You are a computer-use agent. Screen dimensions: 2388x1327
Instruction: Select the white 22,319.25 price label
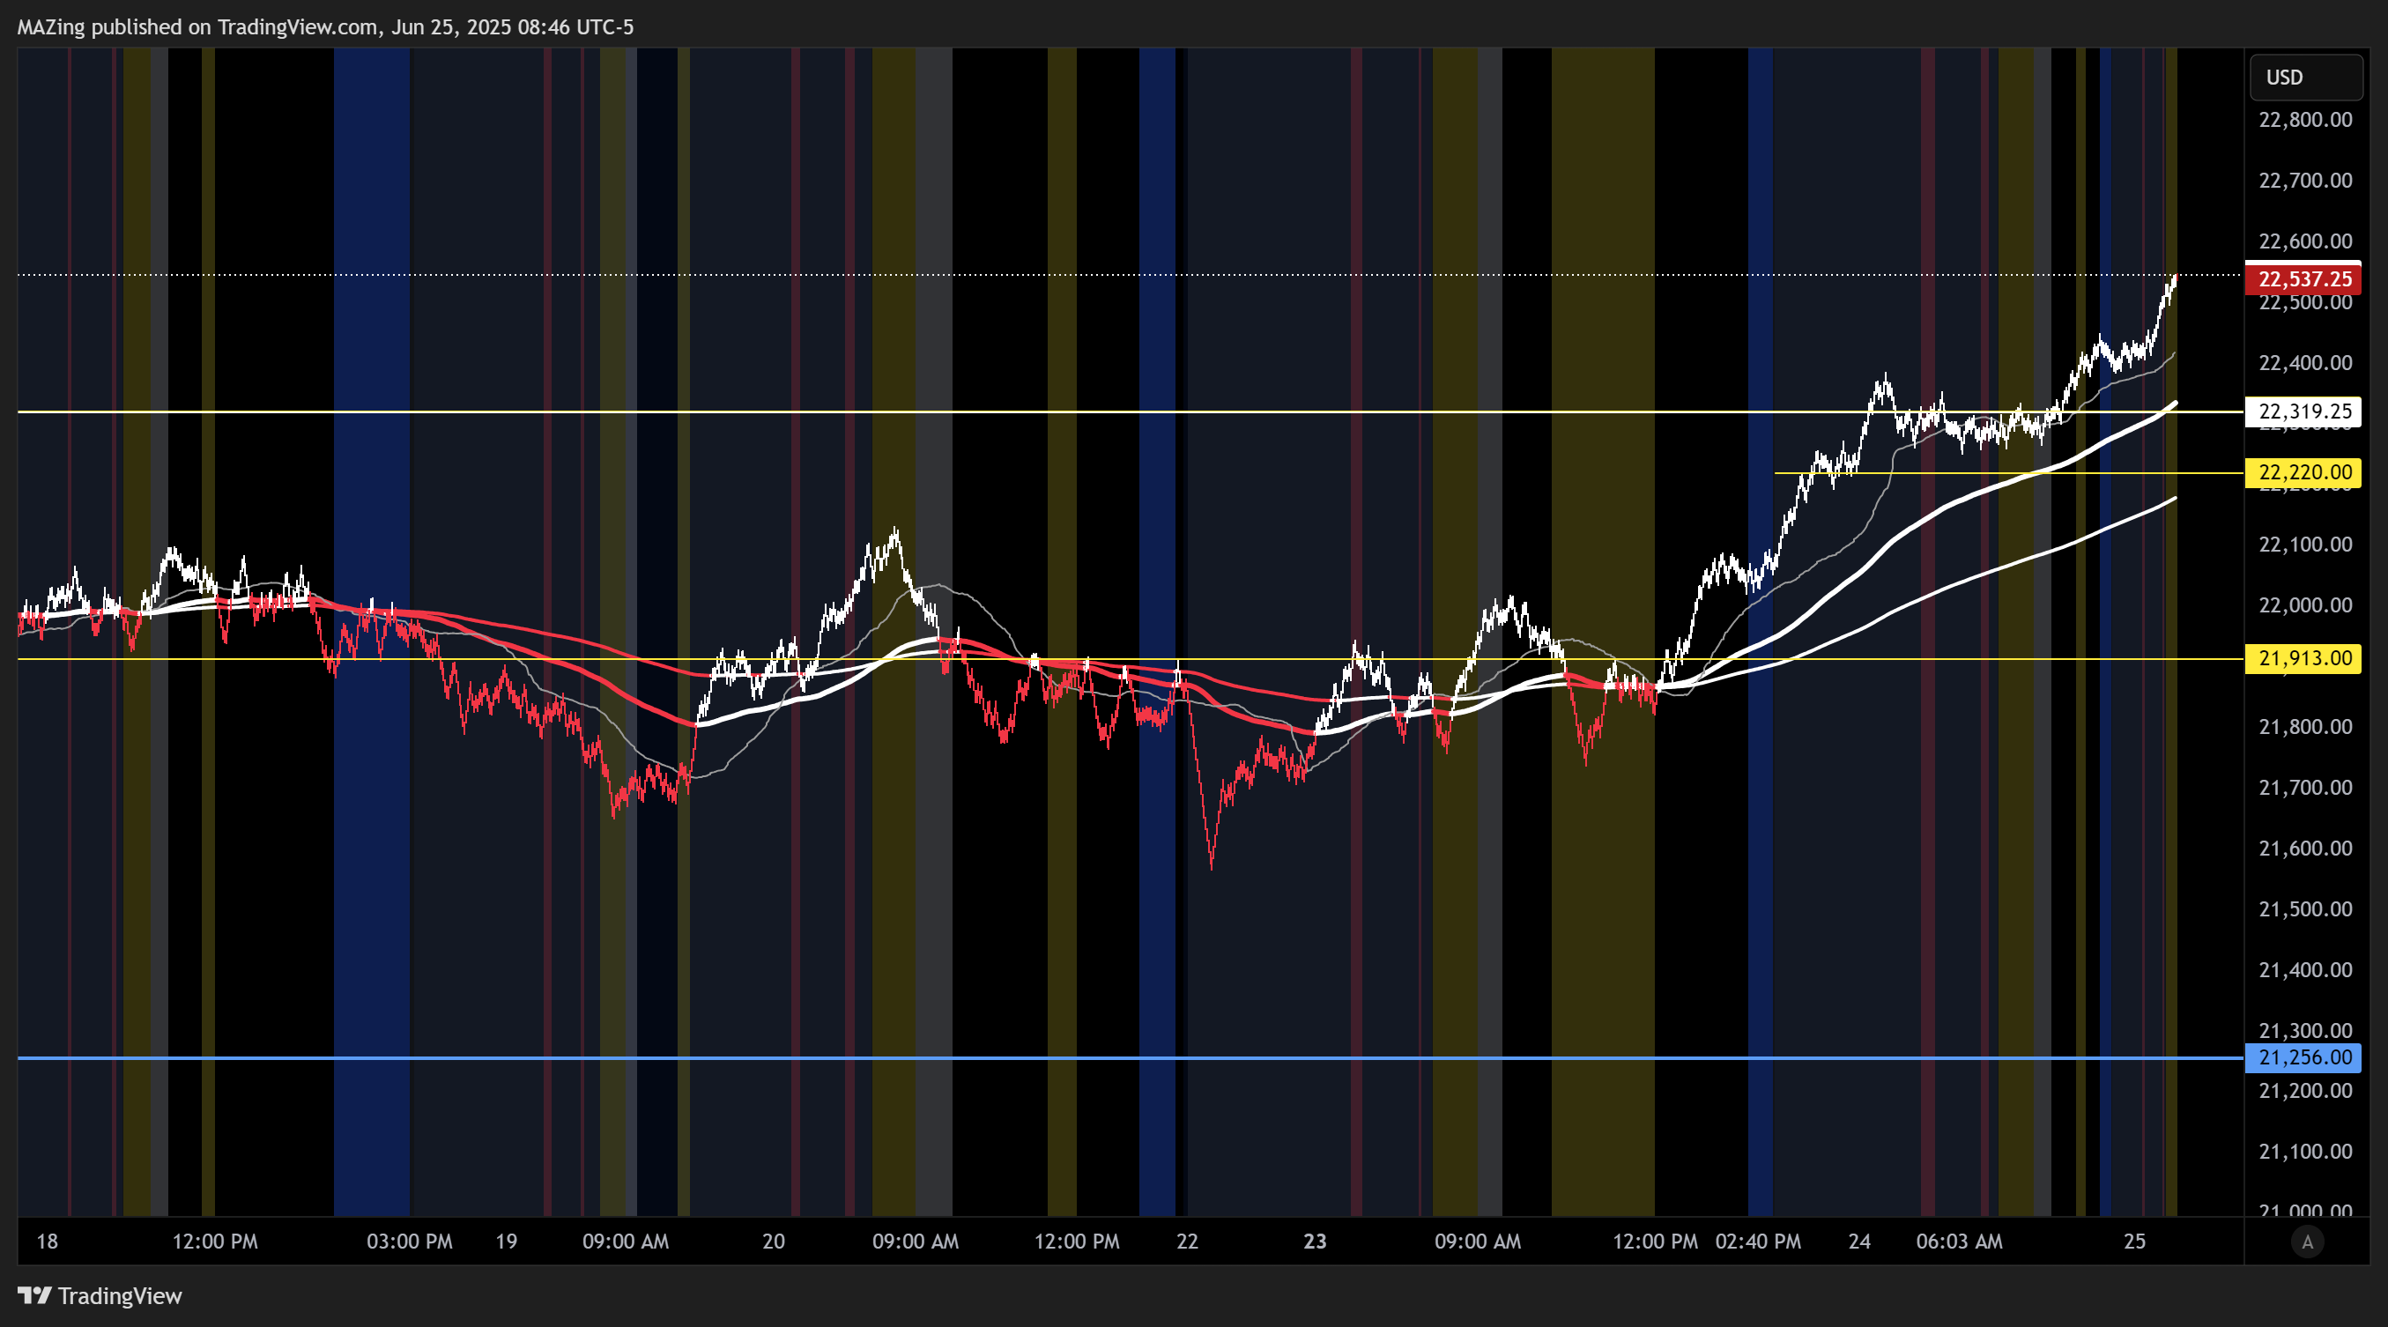click(x=2303, y=411)
